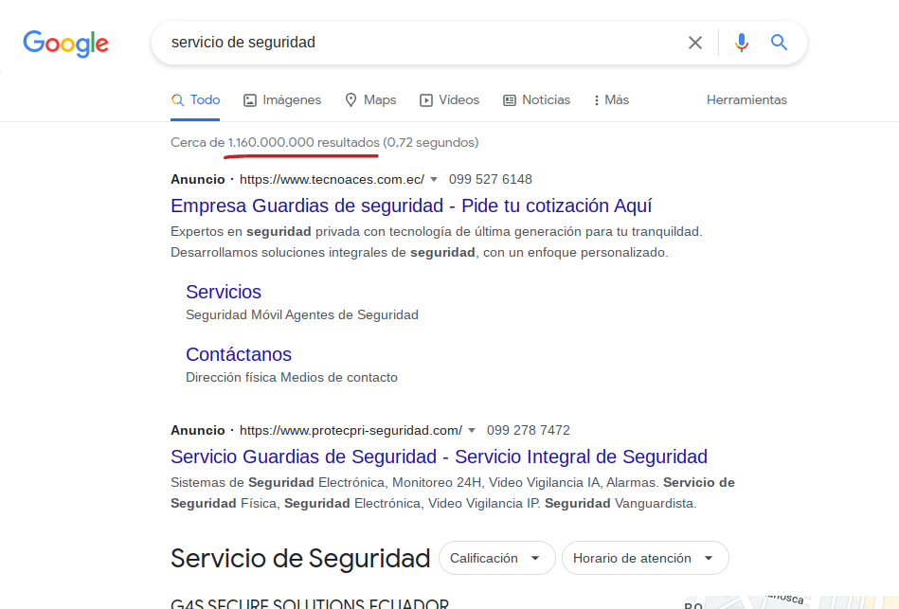The height and width of the screenshot is (609, 899).
Task: Open the Vídeos results tab
Action: pyautogui.click(x=449, y=99)
